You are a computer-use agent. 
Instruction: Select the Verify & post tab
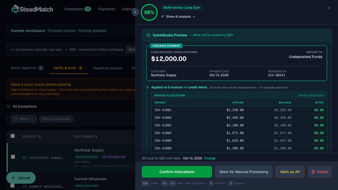(x=68, y=68)
